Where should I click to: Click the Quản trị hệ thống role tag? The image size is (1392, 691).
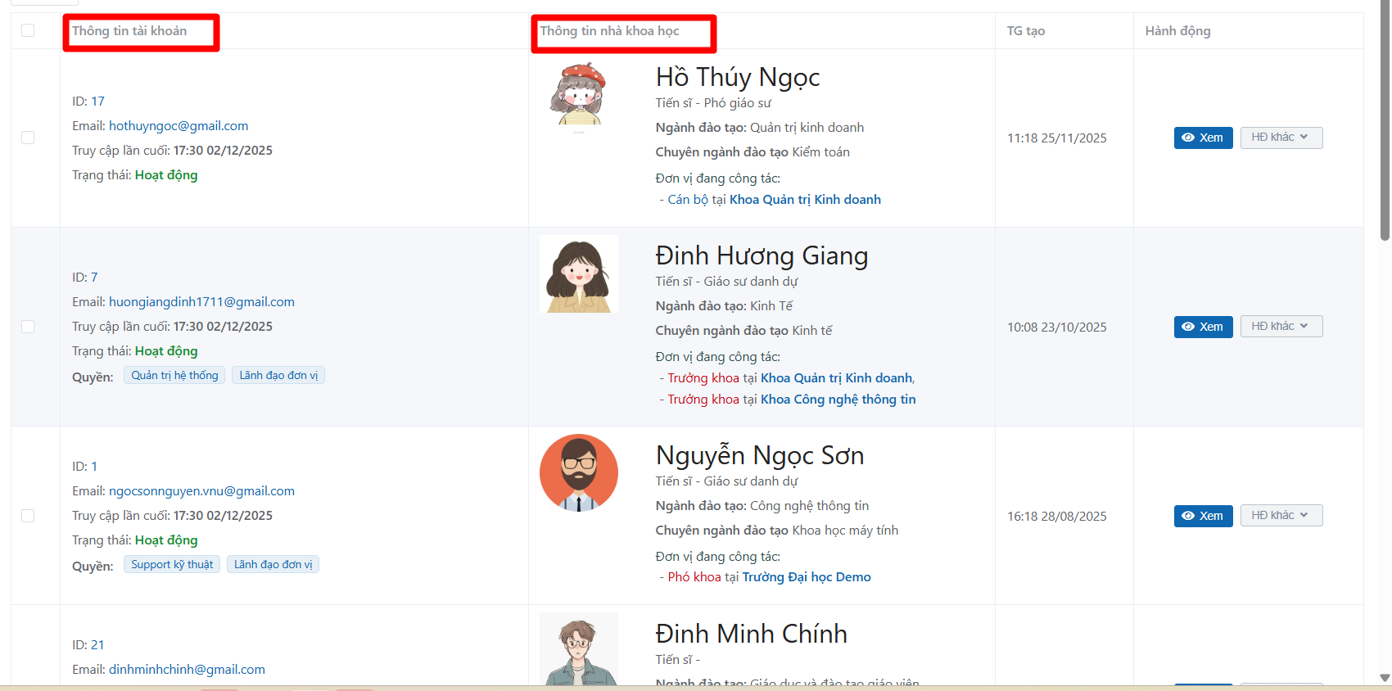click(174, 376)
